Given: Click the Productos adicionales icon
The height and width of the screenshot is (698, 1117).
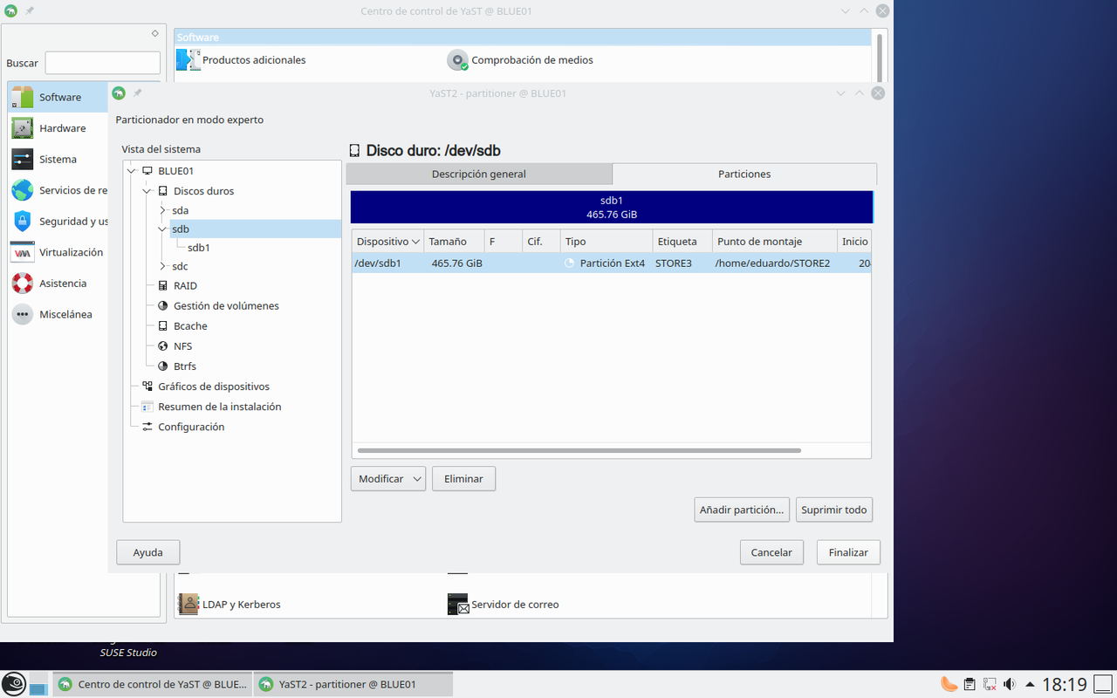Looking at the screenshot, I should pyautogui.click(x=188, y=60).
